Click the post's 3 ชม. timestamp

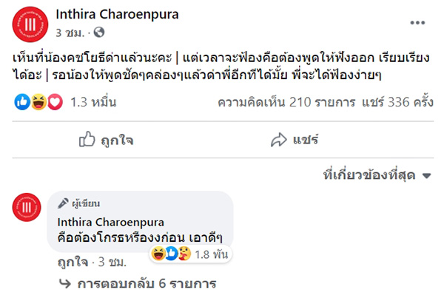(x=70, y=33)
